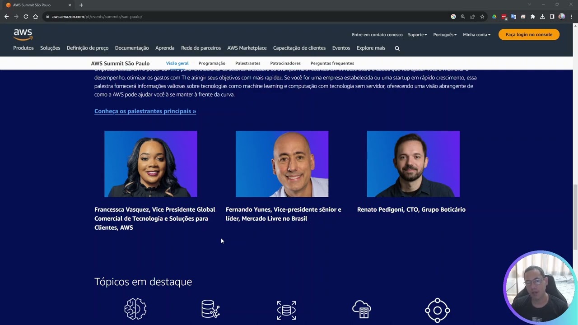Toggle the browser side panel icon
This screenshot has width=578, height=325.
click(x=552, y=17)
